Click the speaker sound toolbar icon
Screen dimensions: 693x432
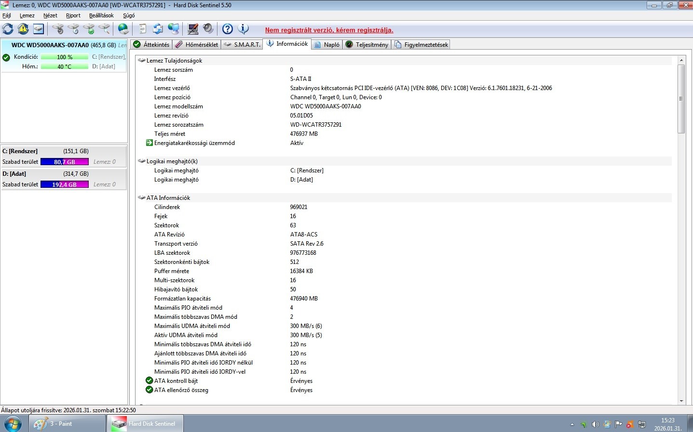pos(208,29)
